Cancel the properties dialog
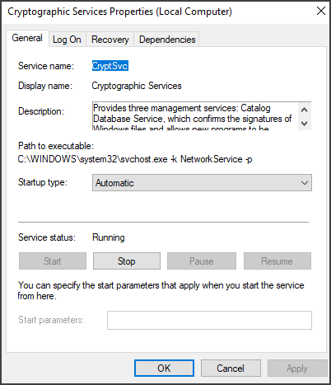331x385 pixels. pos(231,369)
